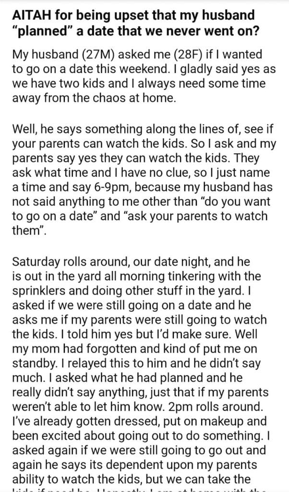This screenshot has width=289, height=492.
Task: Click the word "makeup"
Action: coord(207,419)
